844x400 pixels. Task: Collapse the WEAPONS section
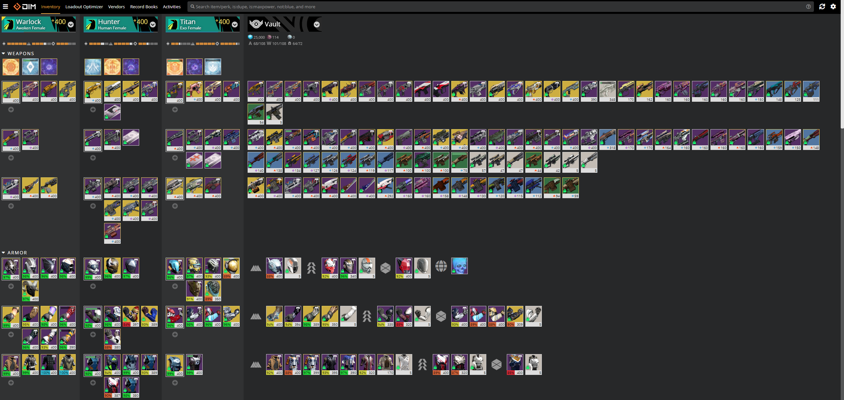tap(18, 54)
